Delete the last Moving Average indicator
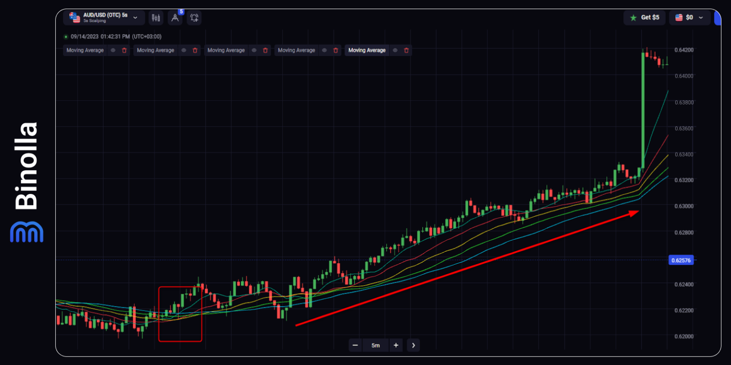 pos(405,50)
